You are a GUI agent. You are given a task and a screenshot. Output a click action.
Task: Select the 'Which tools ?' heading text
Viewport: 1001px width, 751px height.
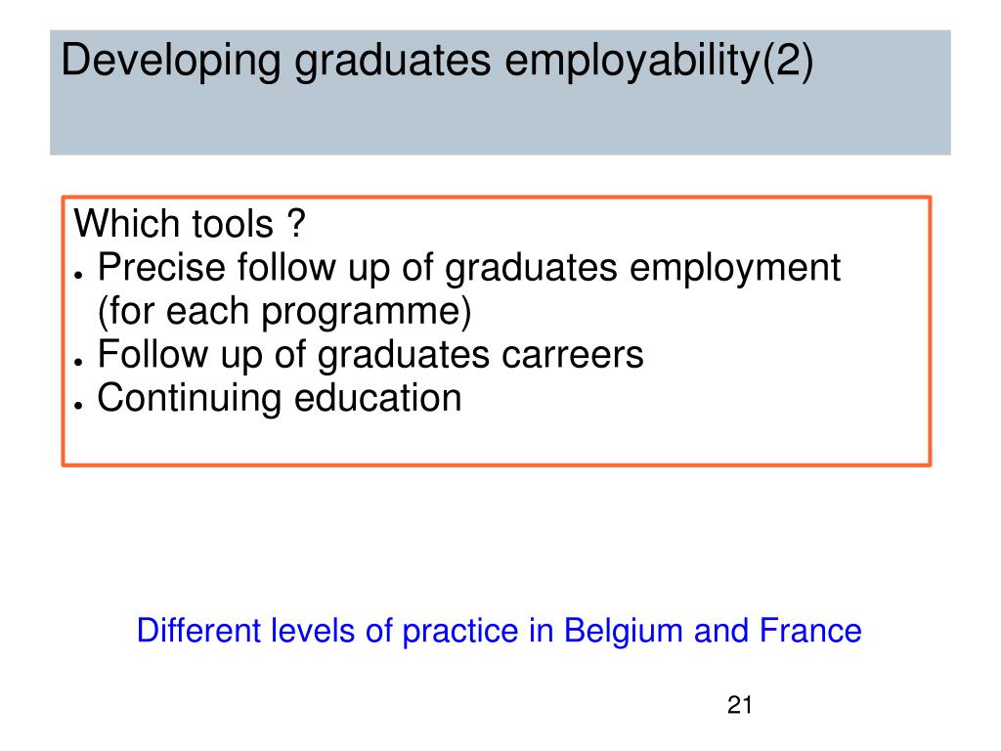(x=190, y=224)
